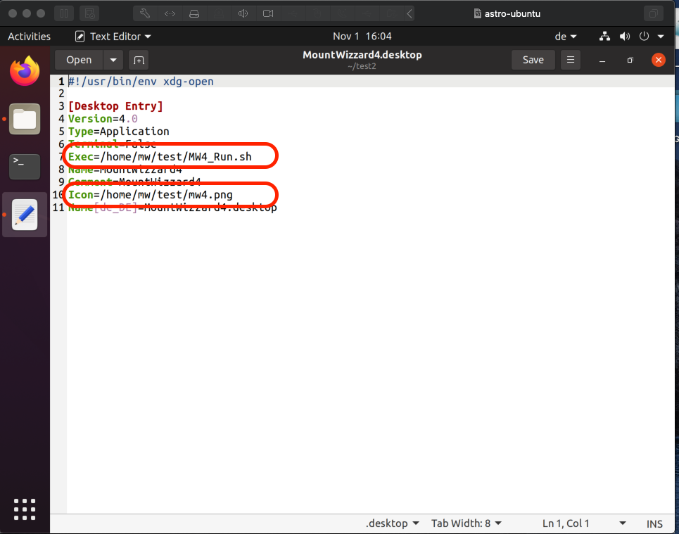Create a new document tab
The image size is (679, 534).
point(139,61)
